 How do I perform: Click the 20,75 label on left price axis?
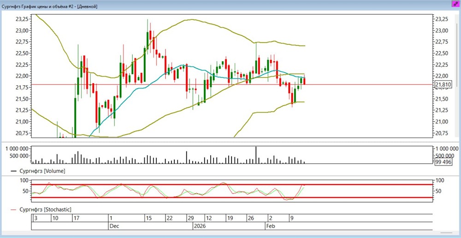(22, 133)
